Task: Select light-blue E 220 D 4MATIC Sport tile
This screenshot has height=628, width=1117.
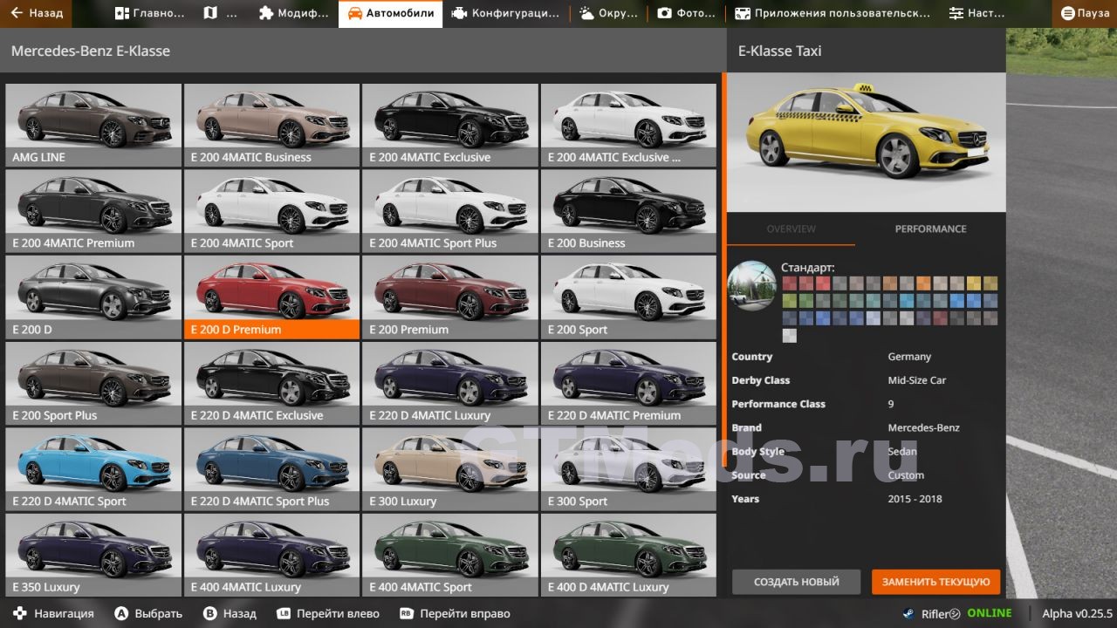Action: pos(93,468)
